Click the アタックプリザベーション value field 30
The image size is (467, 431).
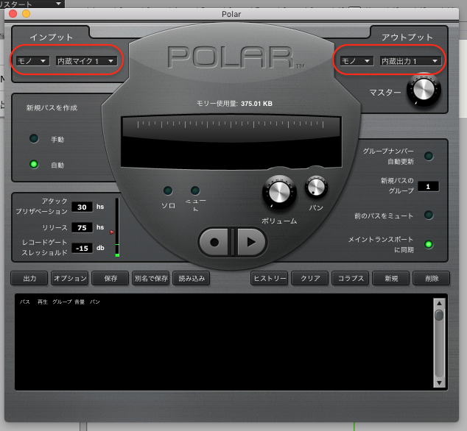[82, 207]
